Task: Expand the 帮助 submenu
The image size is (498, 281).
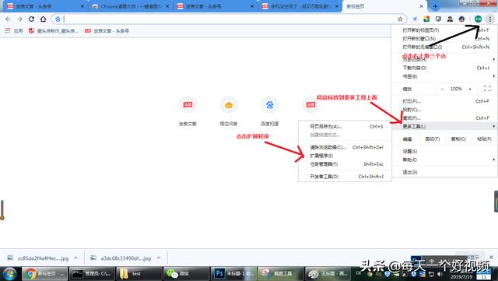Action: (445, 160)
